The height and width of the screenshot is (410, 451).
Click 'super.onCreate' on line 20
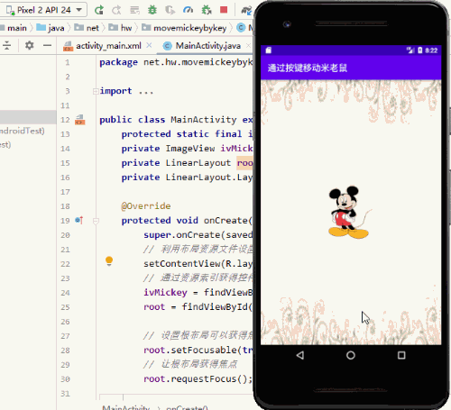coord(182,235)
